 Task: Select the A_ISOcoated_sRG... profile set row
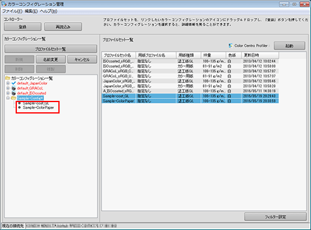point(190,91)
